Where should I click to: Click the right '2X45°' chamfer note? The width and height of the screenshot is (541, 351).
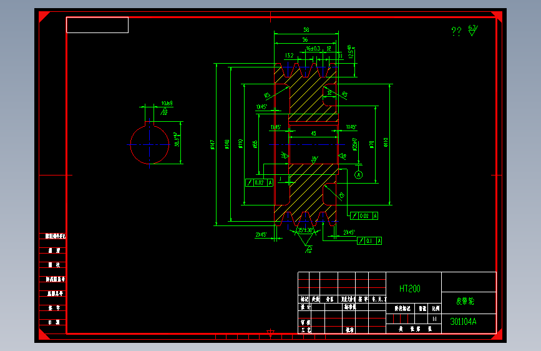[349, 232]
